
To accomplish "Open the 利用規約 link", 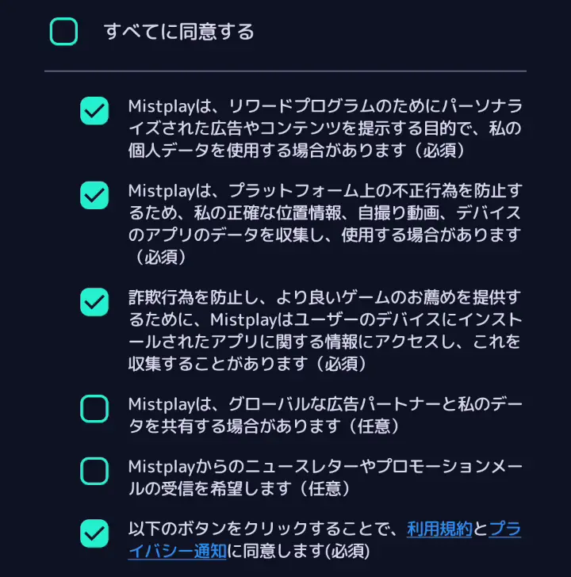I will (439, 529).
